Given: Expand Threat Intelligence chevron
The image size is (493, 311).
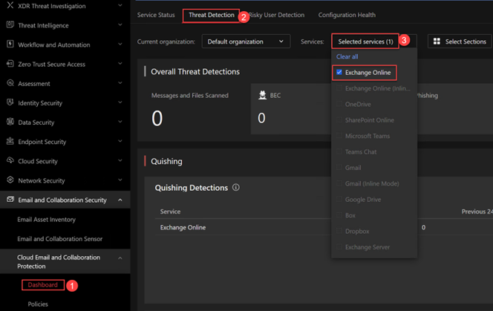Looking at the screenshot, I should [120, 24].
